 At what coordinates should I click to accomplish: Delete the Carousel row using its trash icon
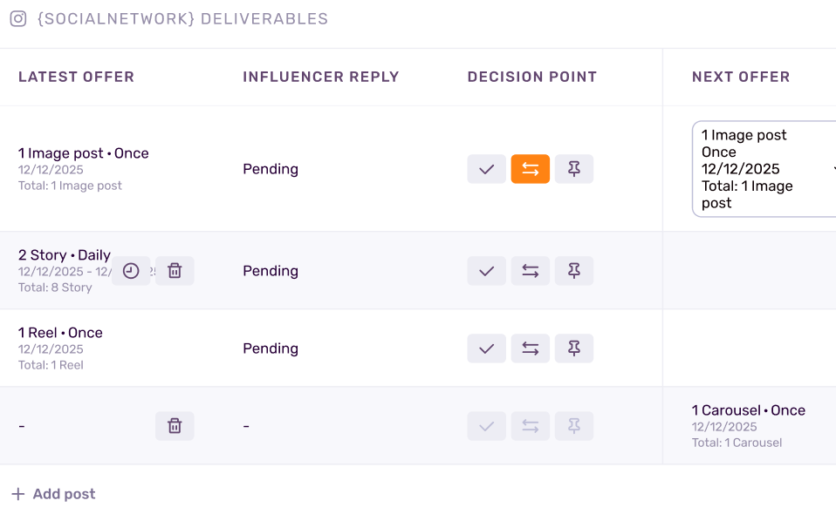coord(175,426)
